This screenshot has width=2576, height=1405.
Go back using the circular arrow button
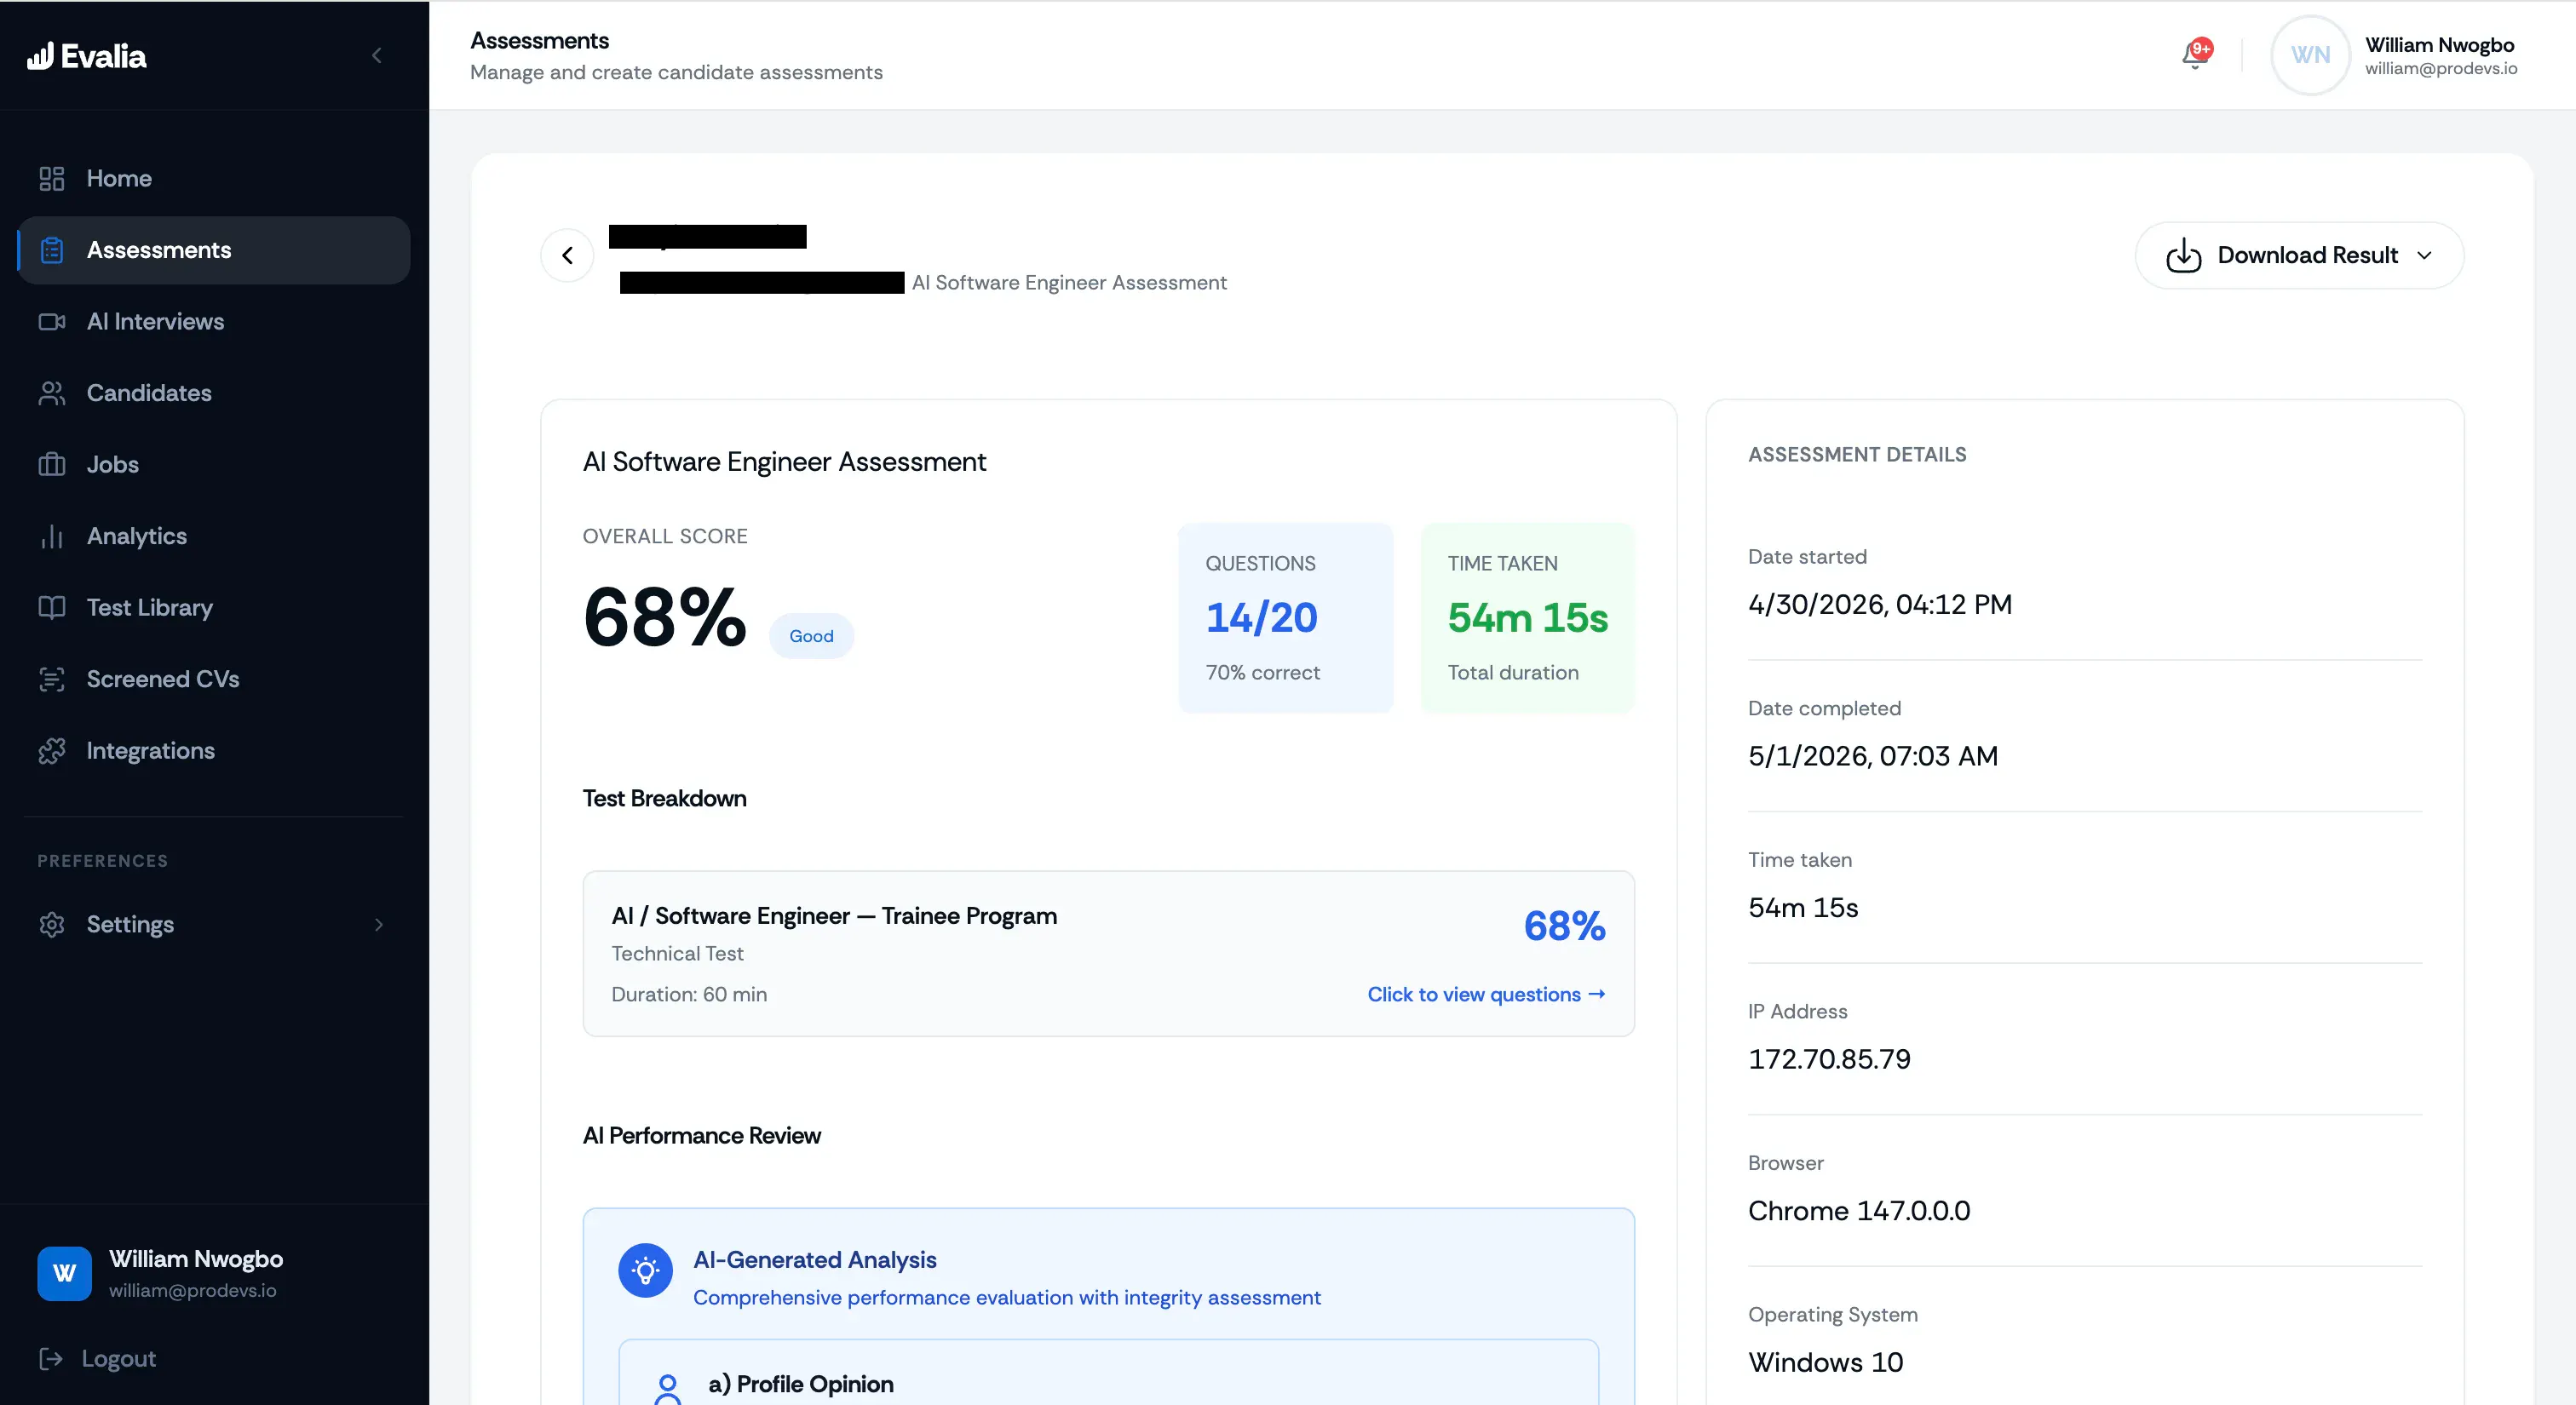click(x=567, y=255)
